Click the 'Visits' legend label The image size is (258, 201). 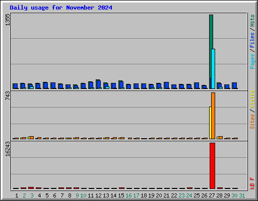point(252,99)
